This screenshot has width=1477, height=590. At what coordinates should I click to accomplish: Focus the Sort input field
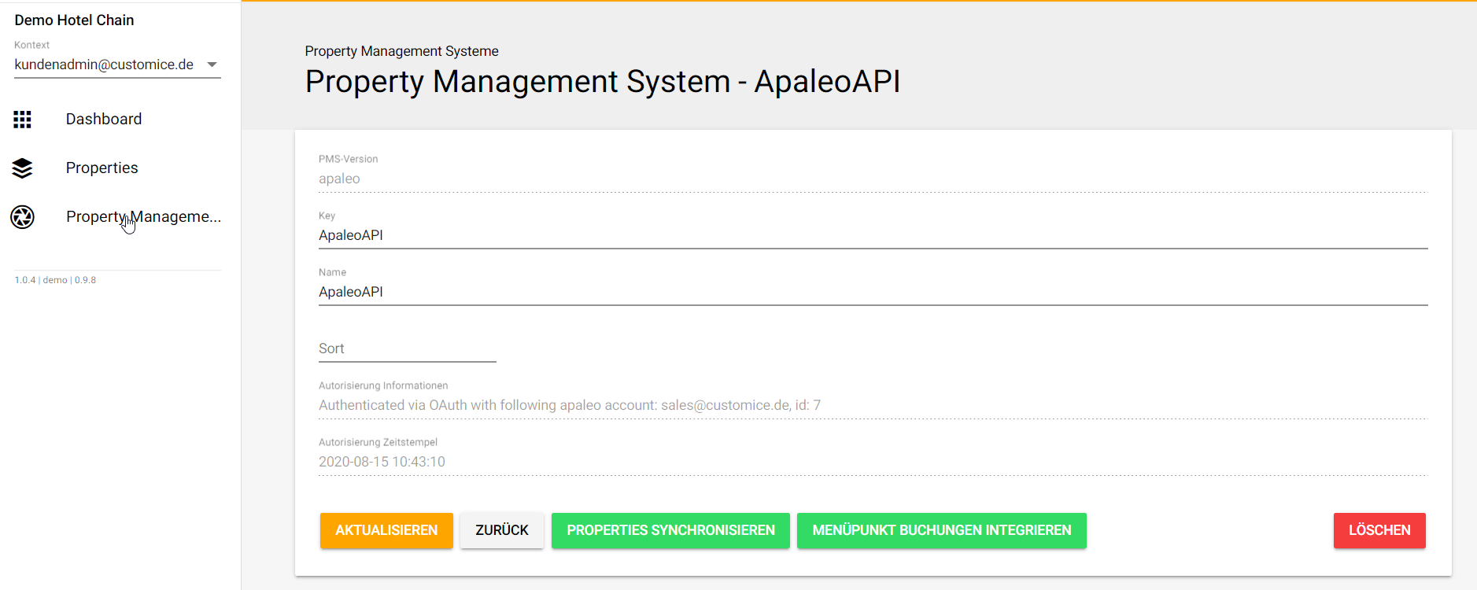point(407,348)
